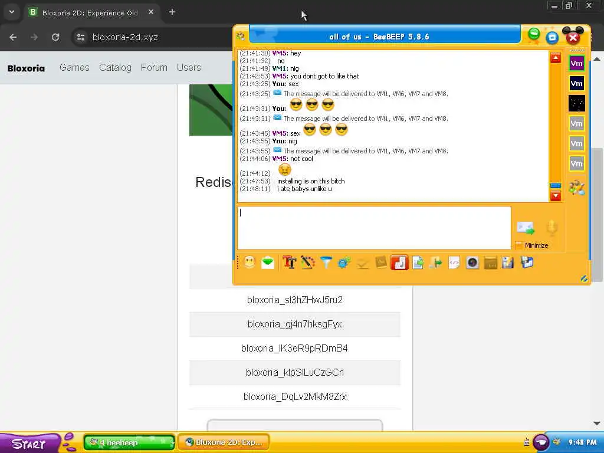The image size is (604, 453).
Task: Close the Bloxoria 2D browser tab
Action: (151, 12)
